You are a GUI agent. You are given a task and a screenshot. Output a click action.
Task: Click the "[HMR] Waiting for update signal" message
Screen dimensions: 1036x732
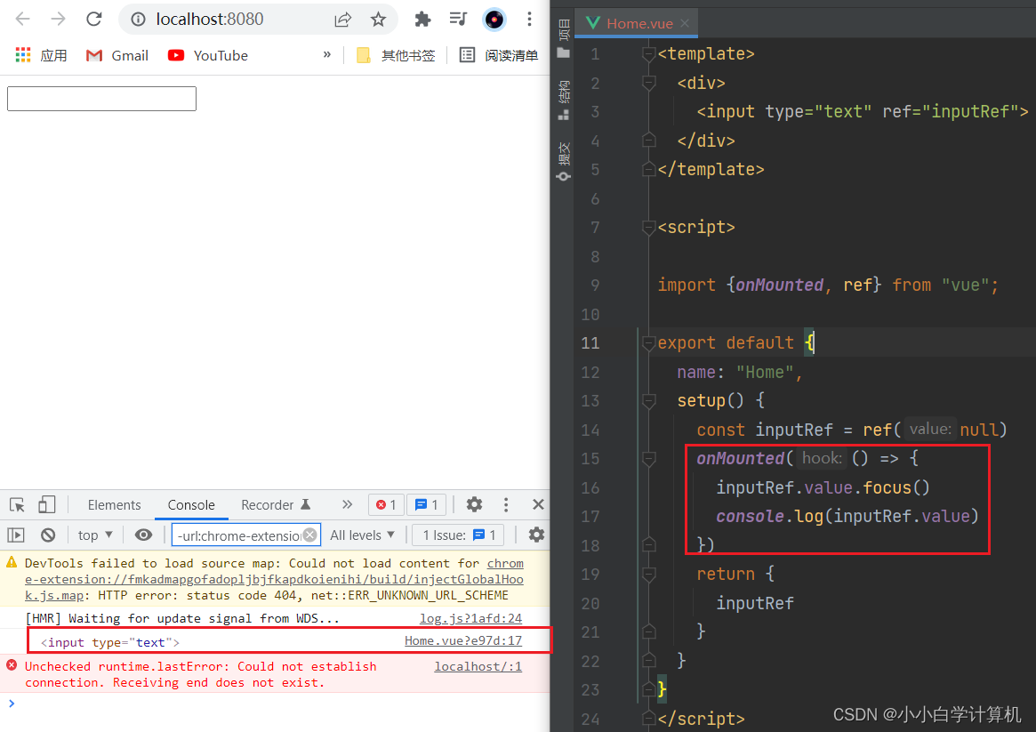point(182,618)
